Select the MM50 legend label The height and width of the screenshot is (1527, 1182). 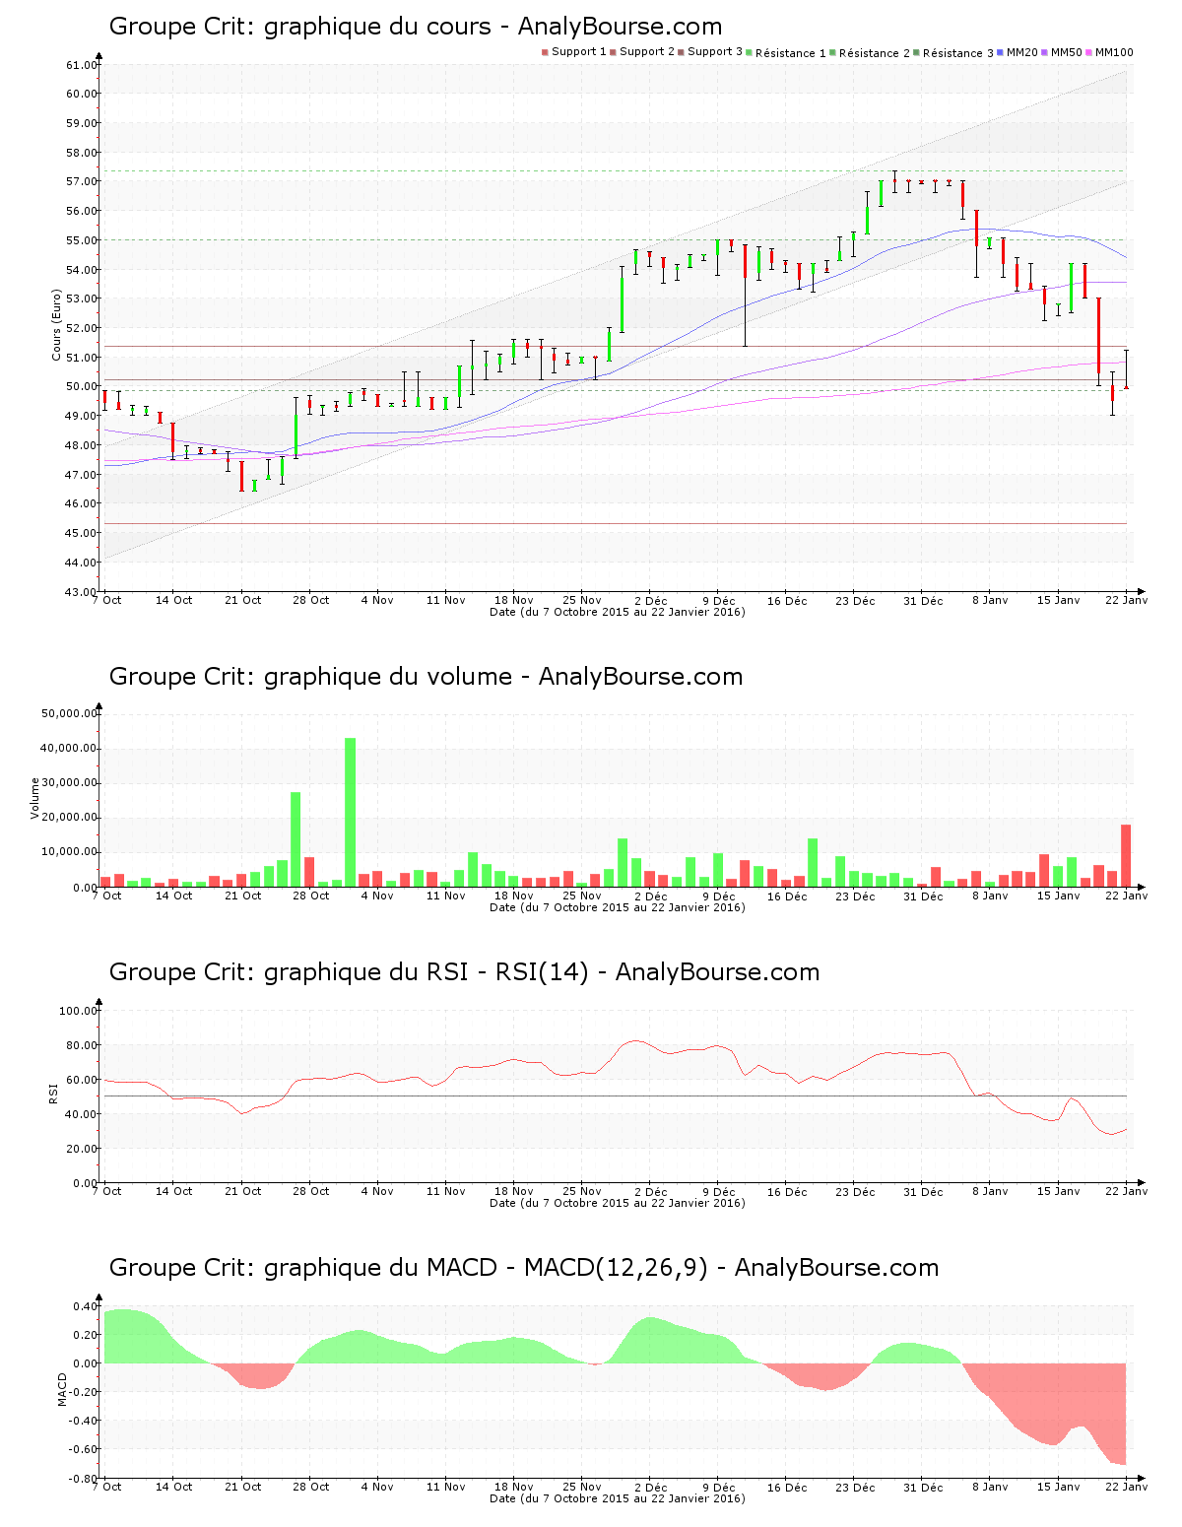coord(1067,52)
